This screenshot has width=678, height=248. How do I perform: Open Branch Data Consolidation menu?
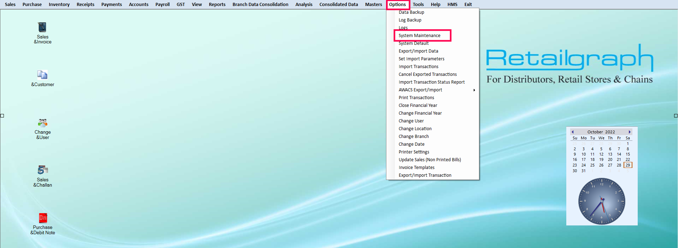point(261,5)
